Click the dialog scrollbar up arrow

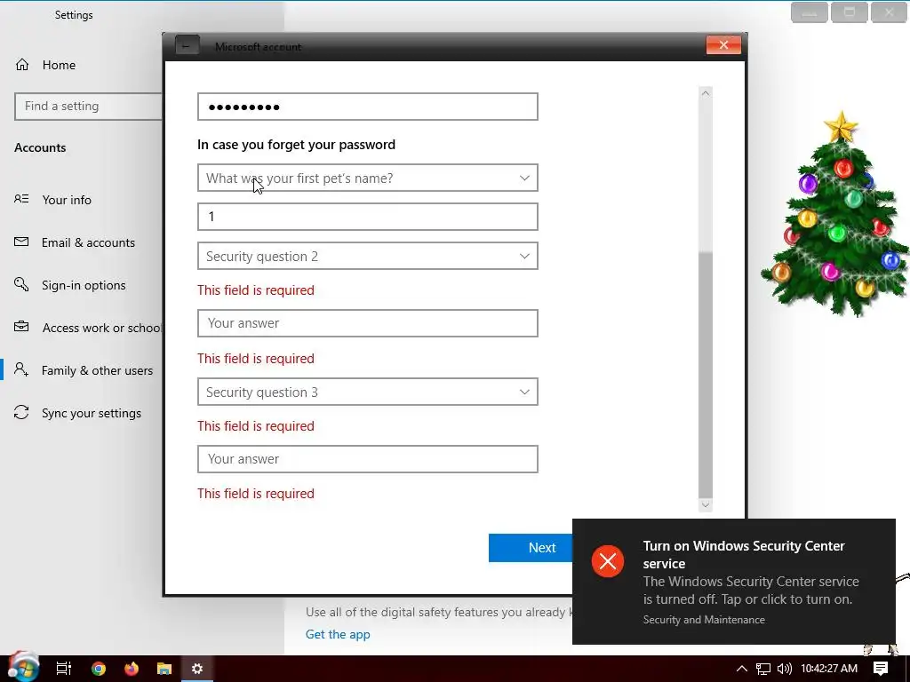705,93
